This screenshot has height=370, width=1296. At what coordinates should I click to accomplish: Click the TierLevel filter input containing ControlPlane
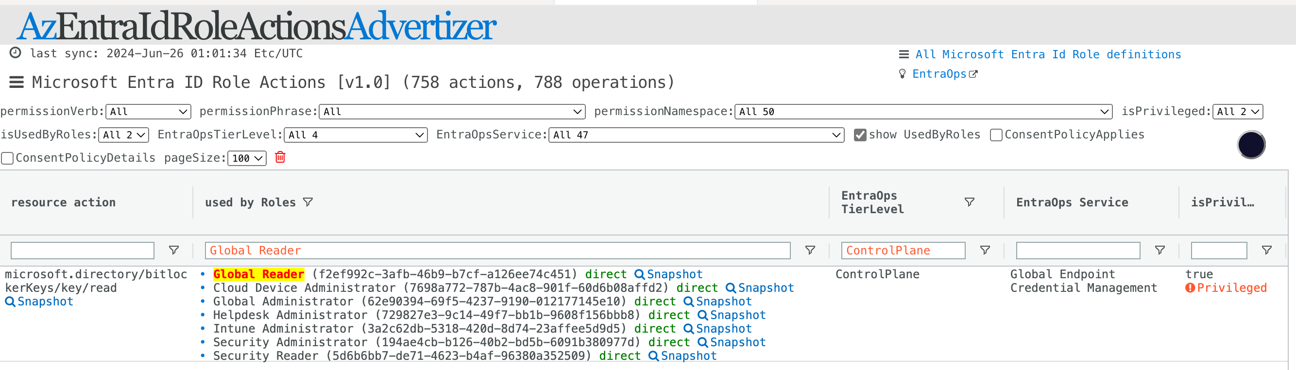(903, 251)
